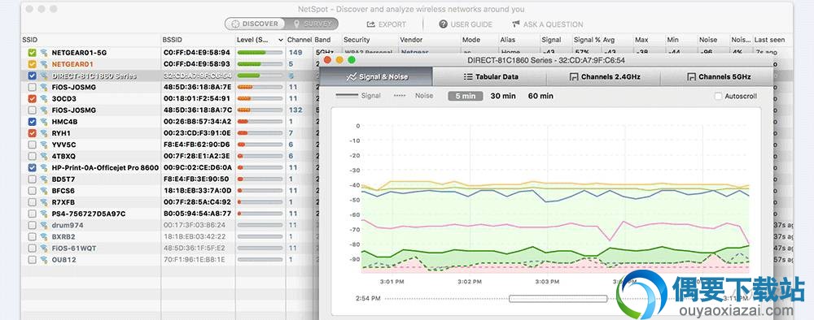This screenshot has height=320, width=814.
Task: Click the Wi-Fi icon beside FiOS-61WQT
Action: tap(44, 248)
